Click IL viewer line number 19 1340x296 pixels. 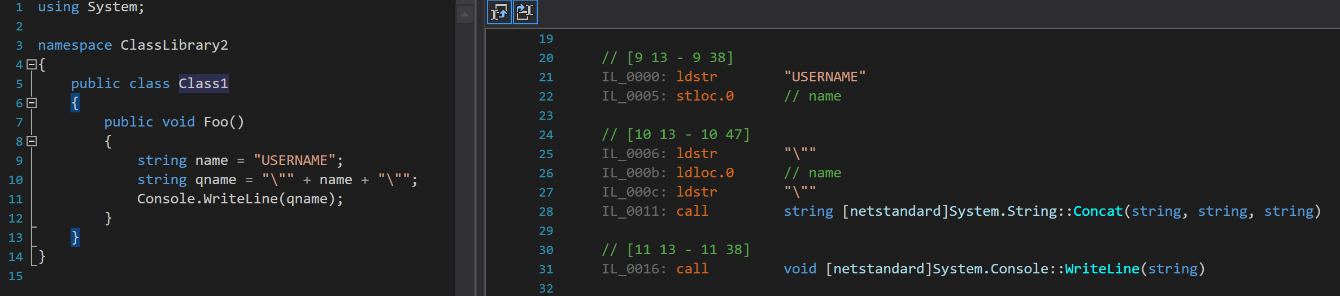546,39
